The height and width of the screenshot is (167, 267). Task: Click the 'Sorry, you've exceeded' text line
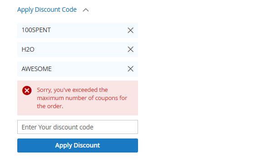72,90
